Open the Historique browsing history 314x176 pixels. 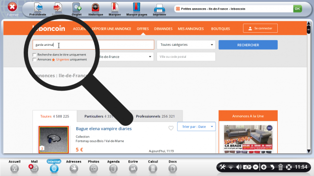(96, 9)
